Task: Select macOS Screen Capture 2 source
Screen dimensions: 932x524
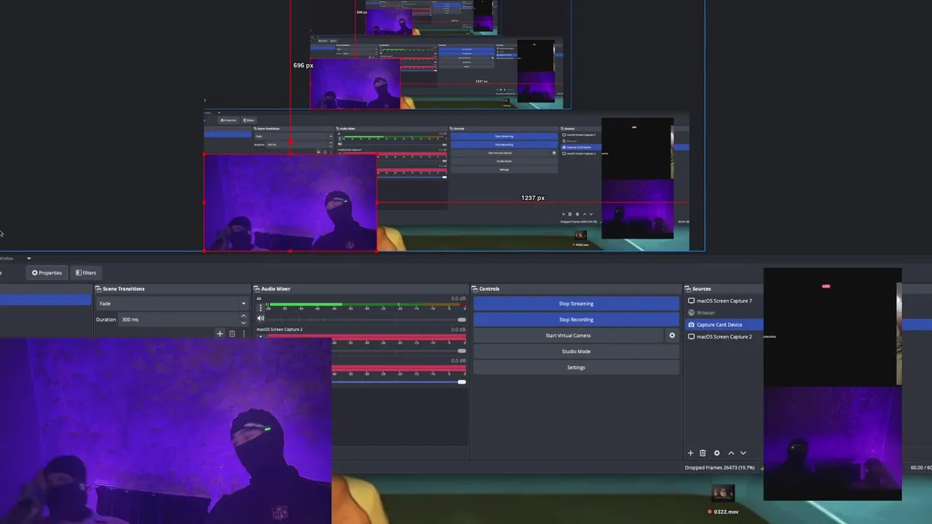Action: [x=724, y=337]
